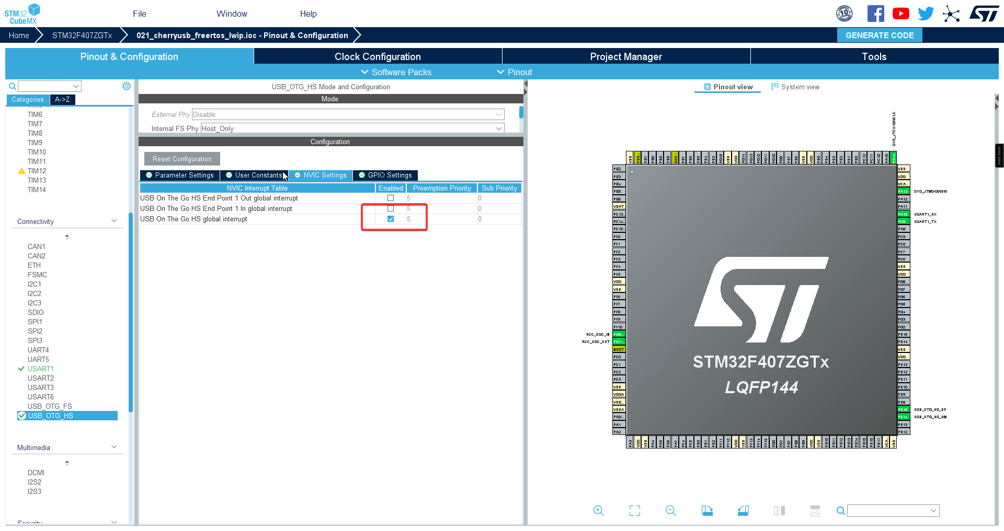1004x531 pixels.
Task: Expand the External Phy dropdown
Action: [x=499, y=114]
